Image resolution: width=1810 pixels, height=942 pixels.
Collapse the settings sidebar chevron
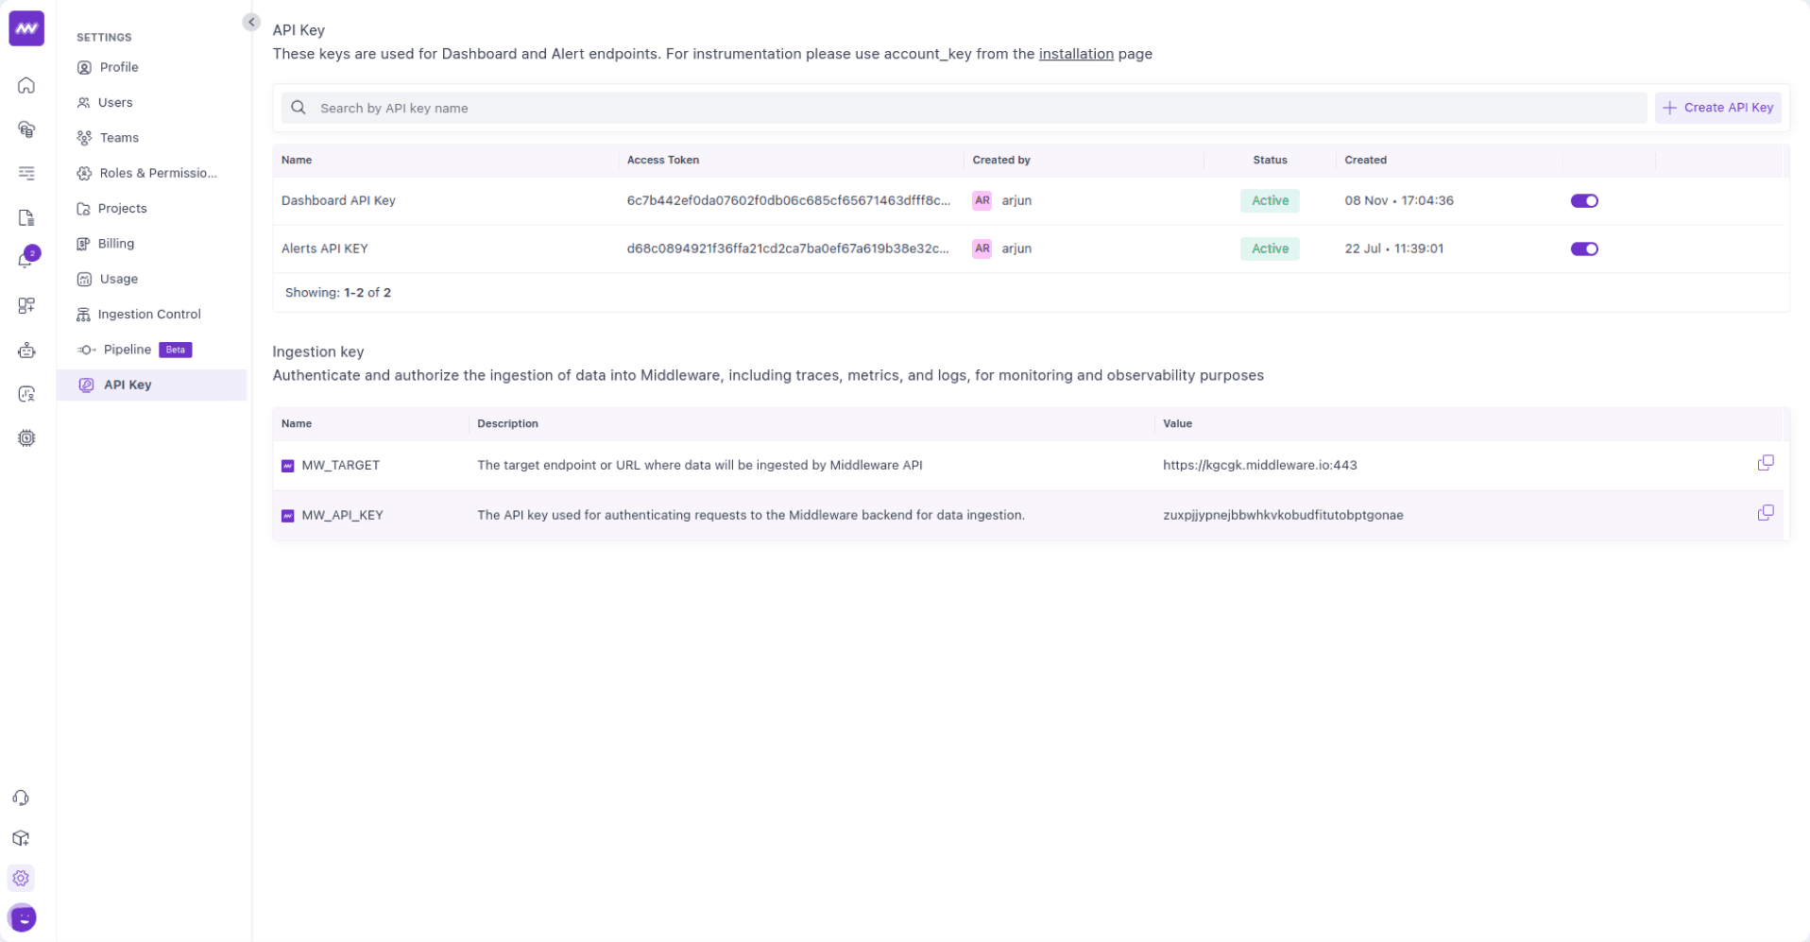pyautogui.click(x=251, y=22)
